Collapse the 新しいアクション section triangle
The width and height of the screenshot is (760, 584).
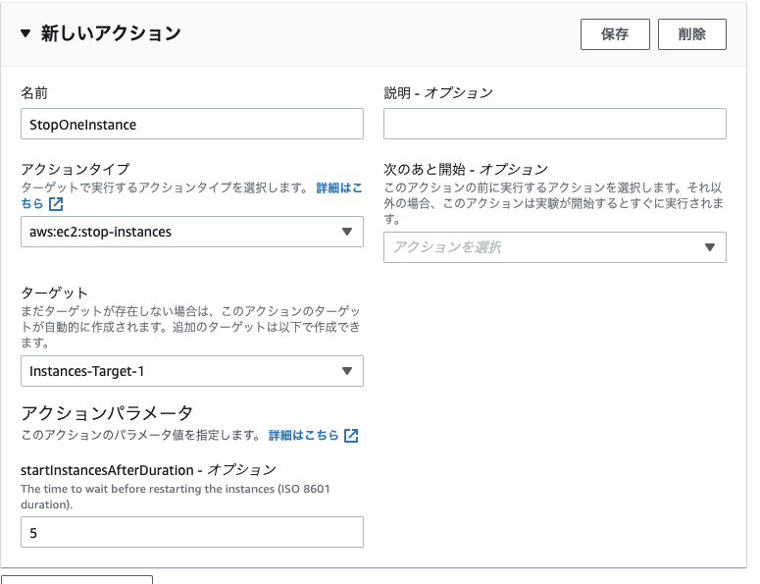coord(25,33)
